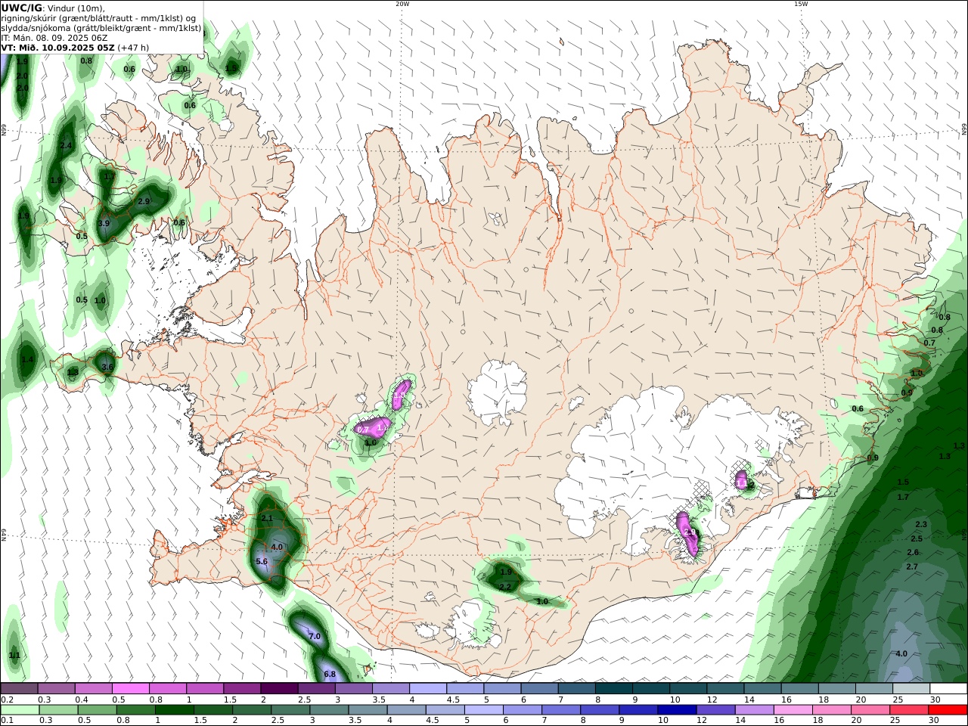This screenshot has height=726, width=968.
Task: Click the Hofsjökull glacier white area in central Iceland
Action: coord(497,393)
